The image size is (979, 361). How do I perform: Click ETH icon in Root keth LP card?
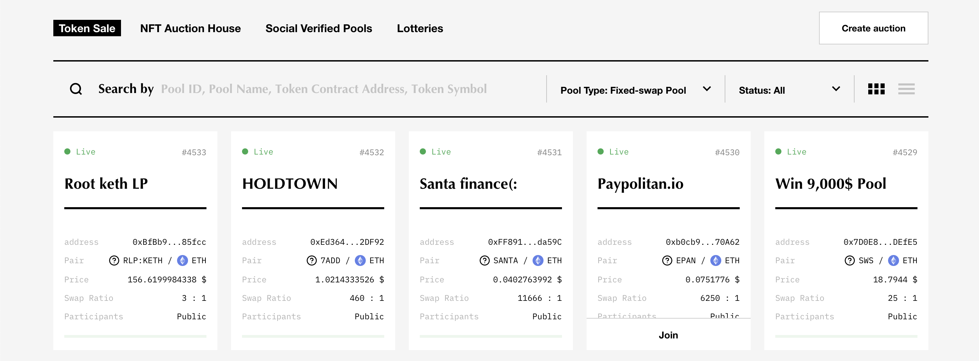(183, 260)
